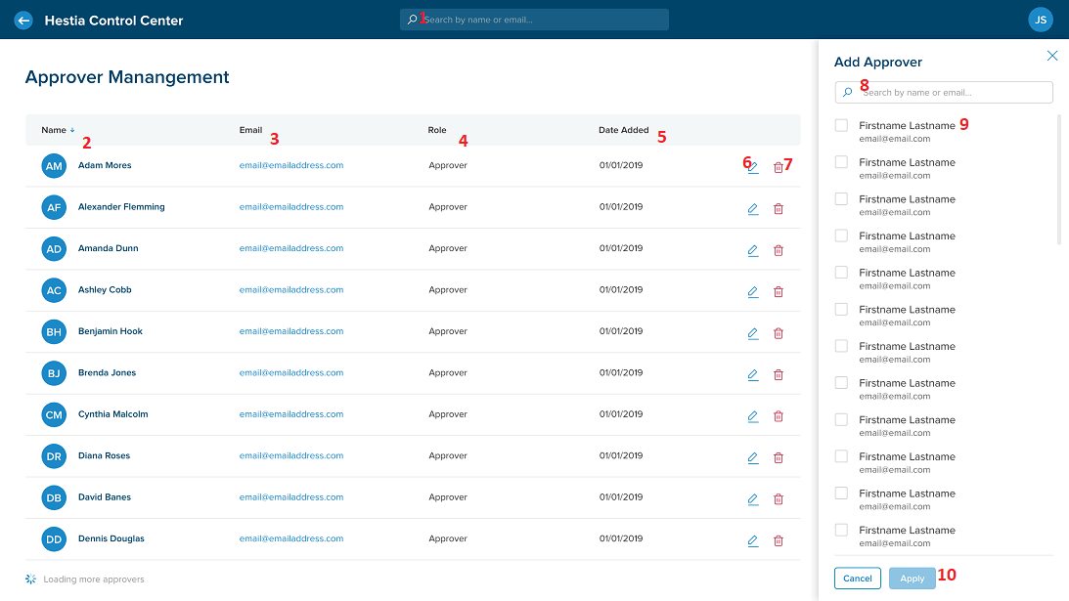The height and width of the screenshot is (601, 1069).
Task: Delete Dennis Douglas with the trash icon
Action: [x=779, y=540]
